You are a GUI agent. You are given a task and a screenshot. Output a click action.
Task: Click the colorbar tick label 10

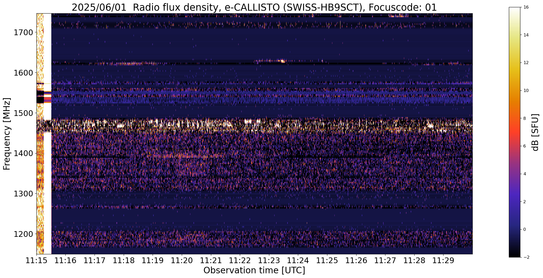tap(526, 90)
